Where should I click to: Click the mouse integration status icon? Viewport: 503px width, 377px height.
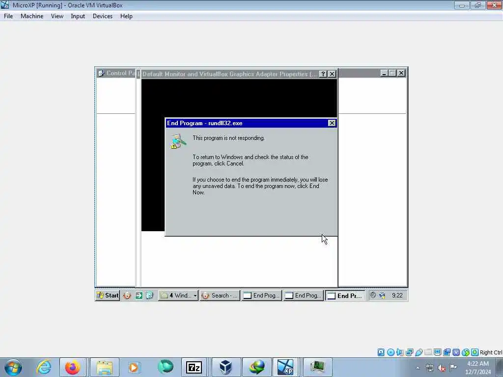pyautogui.click(x=466, y=352)
